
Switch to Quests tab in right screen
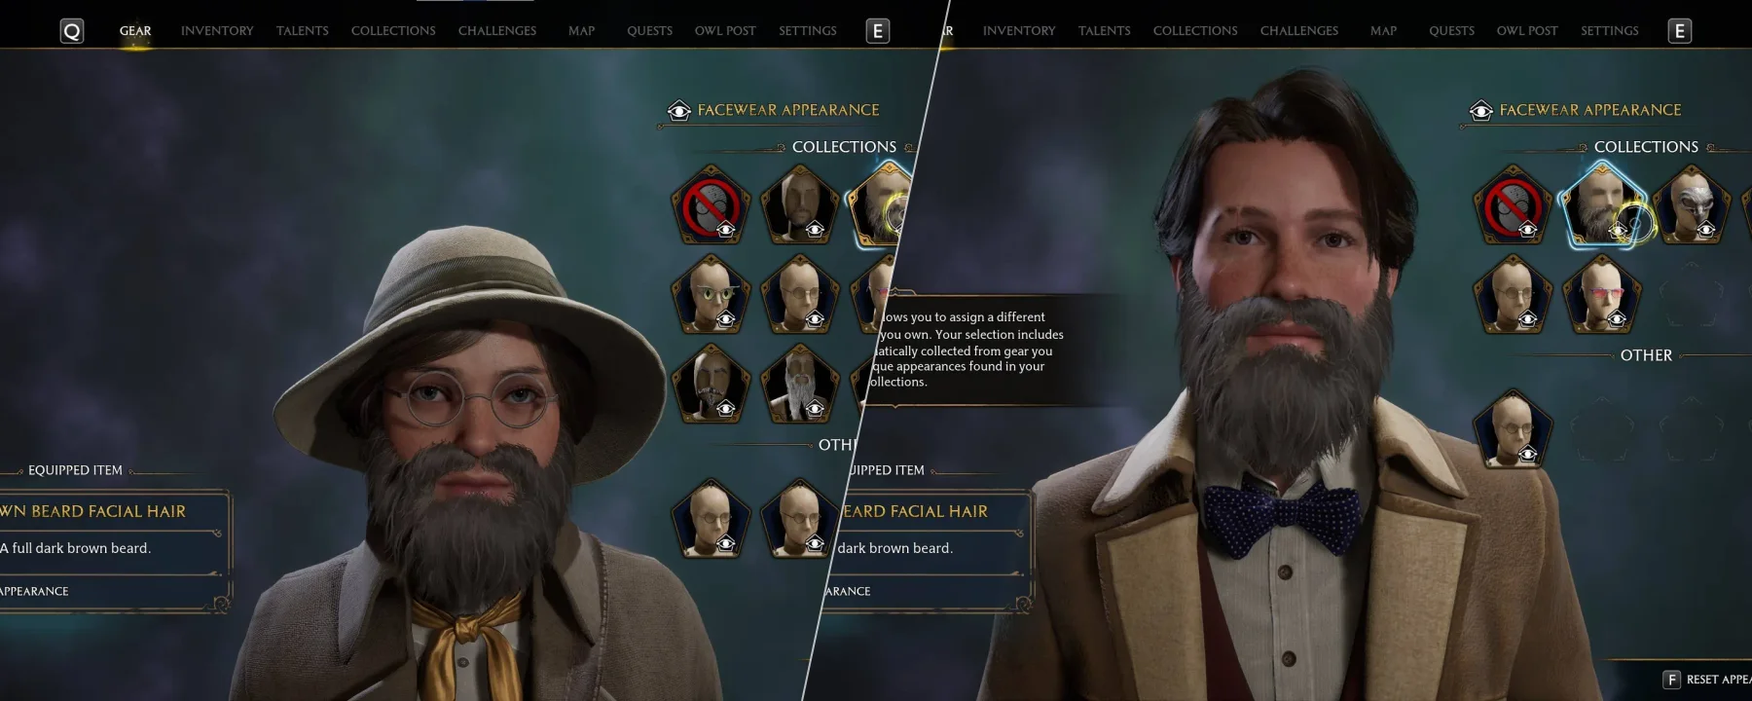[x=1452, y=31]
